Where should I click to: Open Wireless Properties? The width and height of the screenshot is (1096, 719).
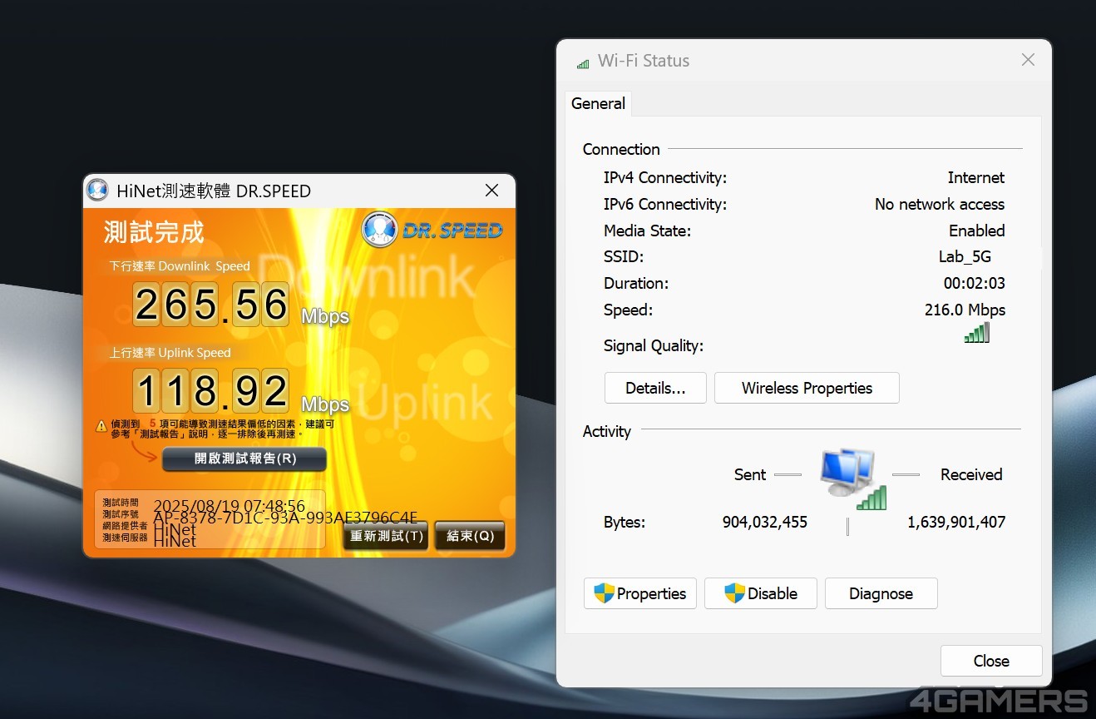[807, 388]
